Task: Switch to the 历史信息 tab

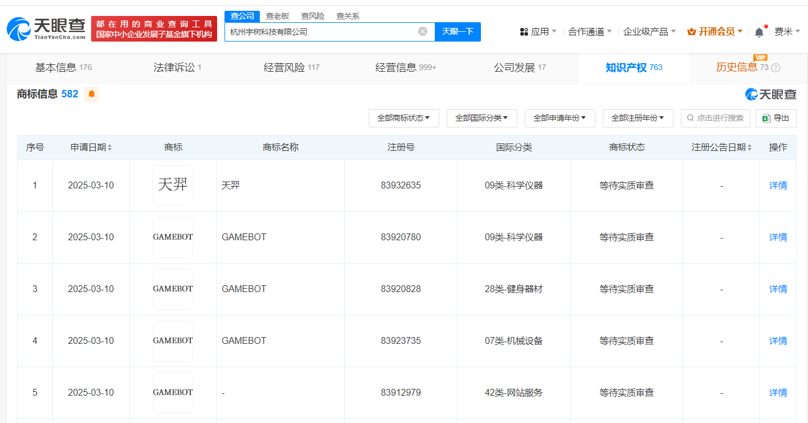Action: coord(748,68)
